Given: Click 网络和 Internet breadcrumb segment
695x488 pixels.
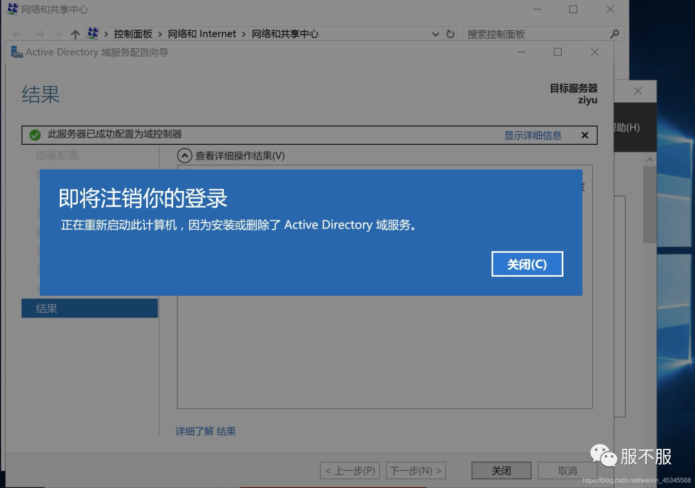Looking at the screenshot, I should pyautogui.click(x=201, y=34).
